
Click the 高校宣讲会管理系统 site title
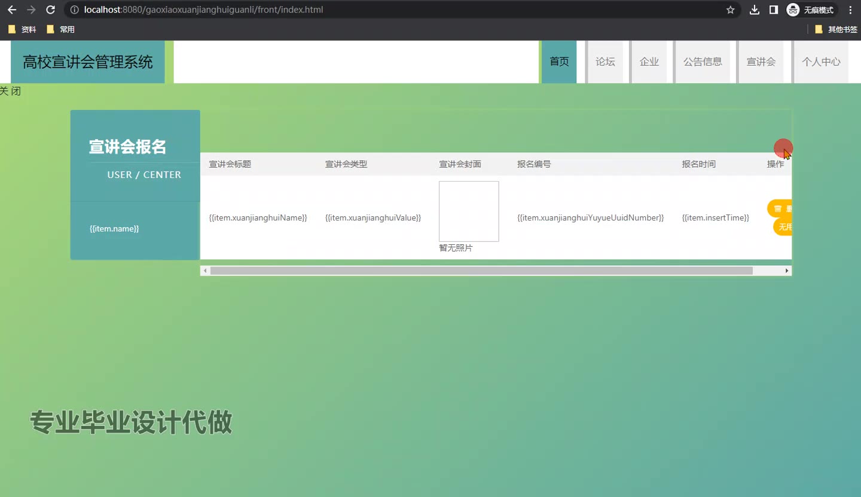click(x=88, y=62)
